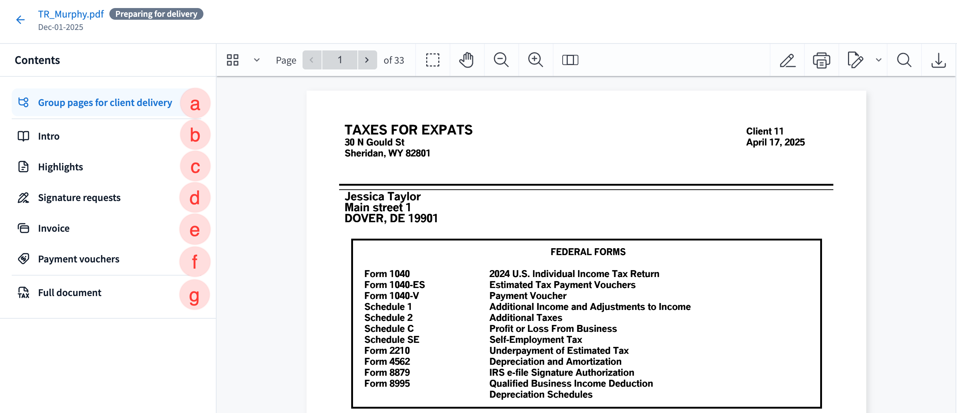Click the Highlights document icon
Screen dimensions: 957x413
click(23, 167)
